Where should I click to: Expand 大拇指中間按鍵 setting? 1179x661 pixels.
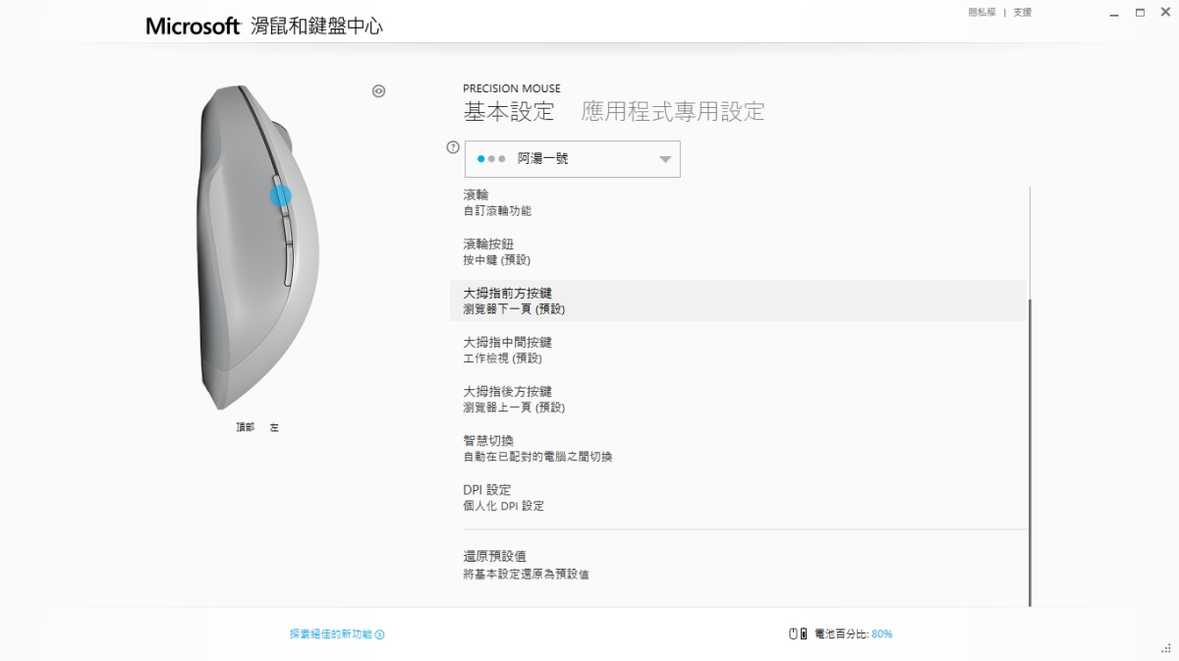click(507, 350)
